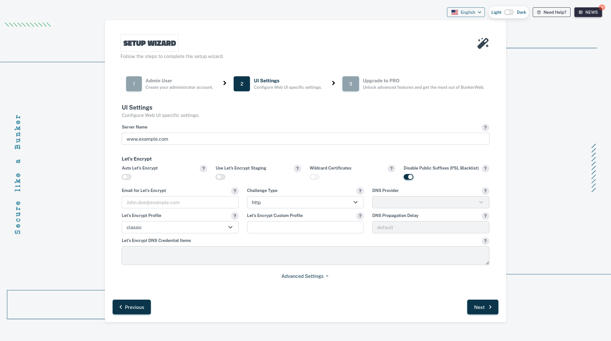The image size is (611, 341).
Task: Disable the Public Suffixes PSL Blacklist toggle
Action: pos(408,177)
